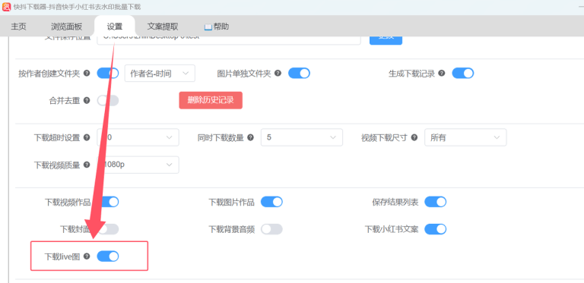Enable 下载封面 switch
This screenshot has width=584, height=283.
click(x=108, y=229)
